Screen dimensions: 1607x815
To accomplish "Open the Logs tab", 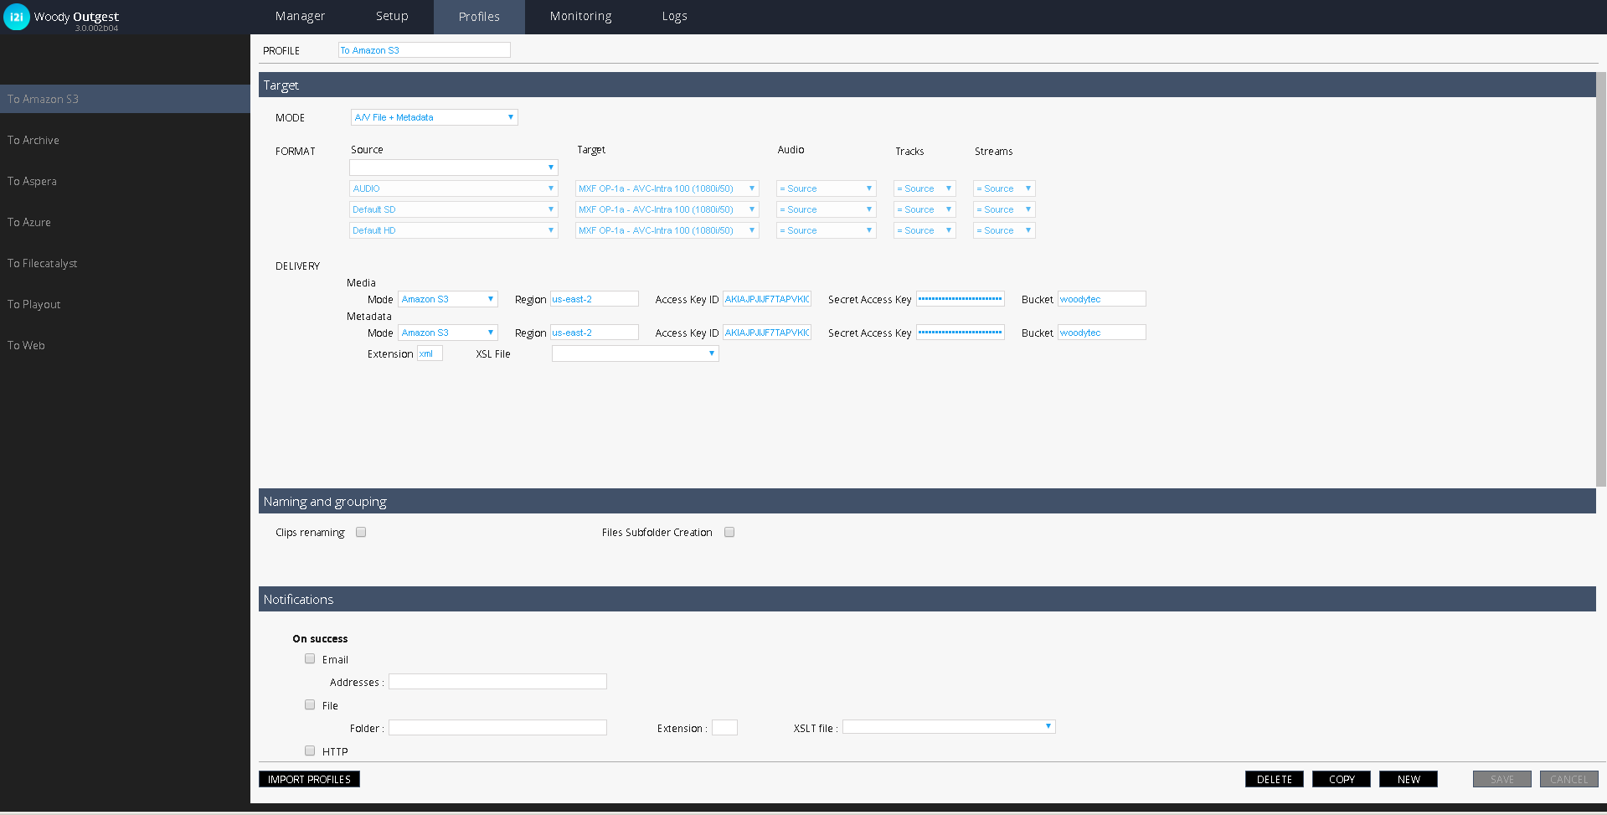I will pos(674,17).
